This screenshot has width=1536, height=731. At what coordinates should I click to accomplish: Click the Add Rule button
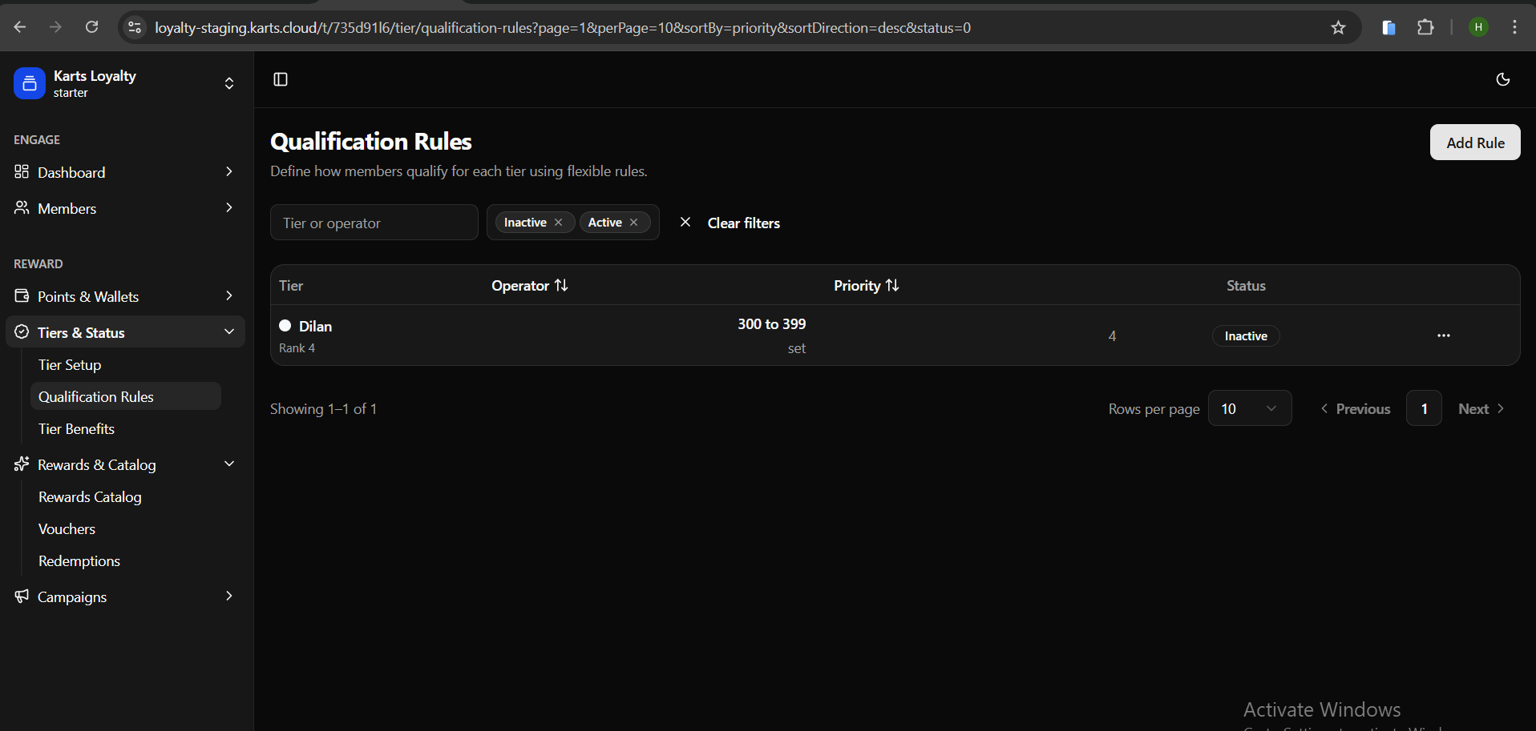pos(1474,143)
